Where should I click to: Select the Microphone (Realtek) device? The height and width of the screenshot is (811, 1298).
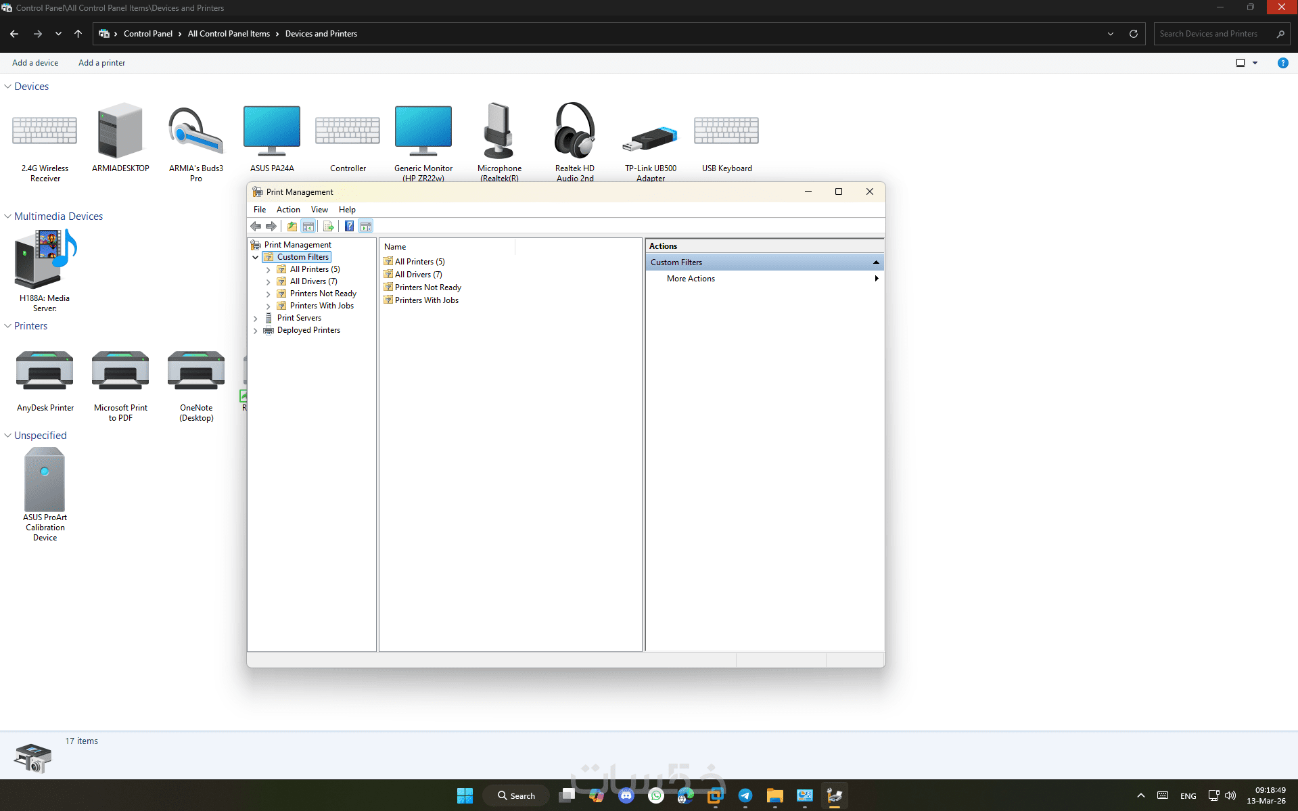click(499, 142)
